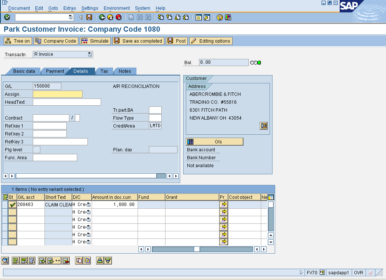Click the Editing options button
The image size is (386, 280).
tap(211, 41)
